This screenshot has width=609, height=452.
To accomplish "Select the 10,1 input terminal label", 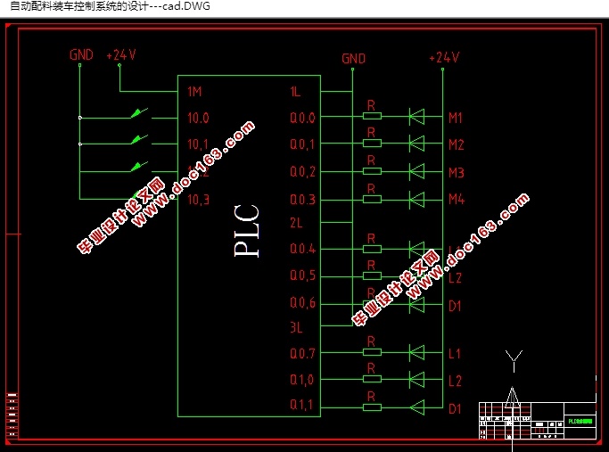I will click(x=198, y=144).
